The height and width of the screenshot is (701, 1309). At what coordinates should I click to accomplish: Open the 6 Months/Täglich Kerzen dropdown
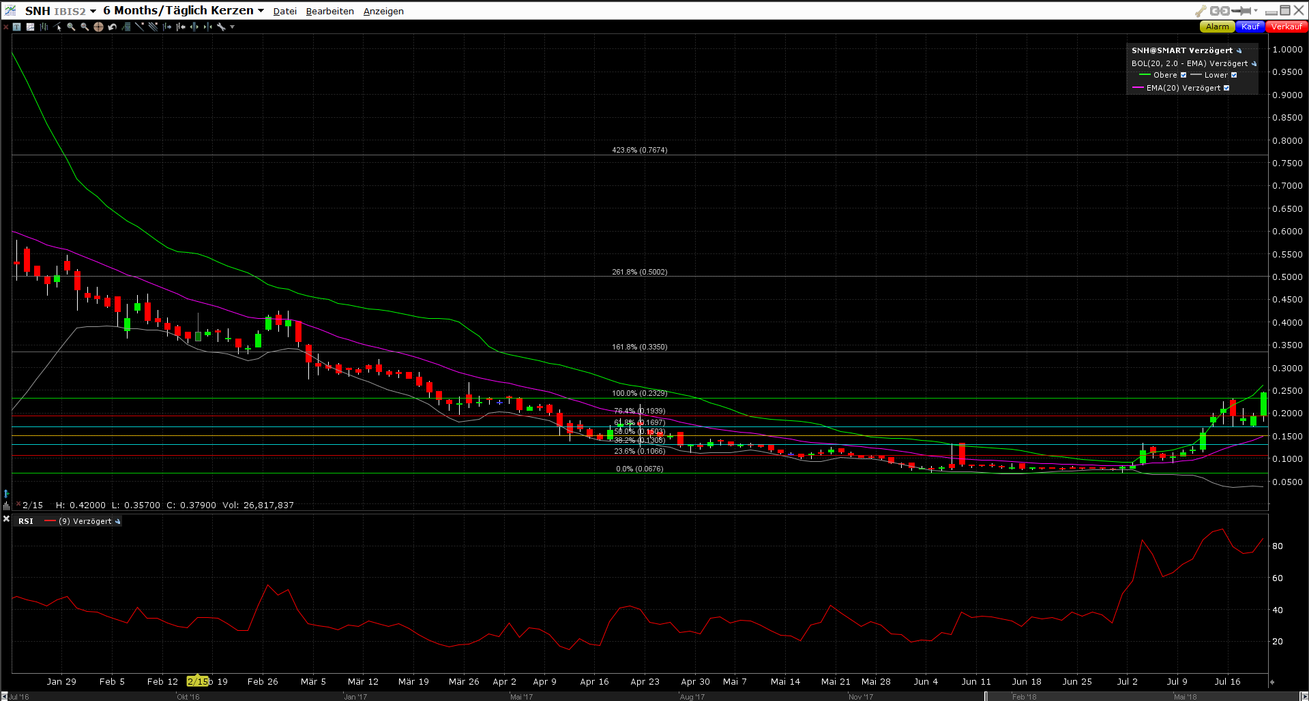pyautogui.click(x=261, y=11)
